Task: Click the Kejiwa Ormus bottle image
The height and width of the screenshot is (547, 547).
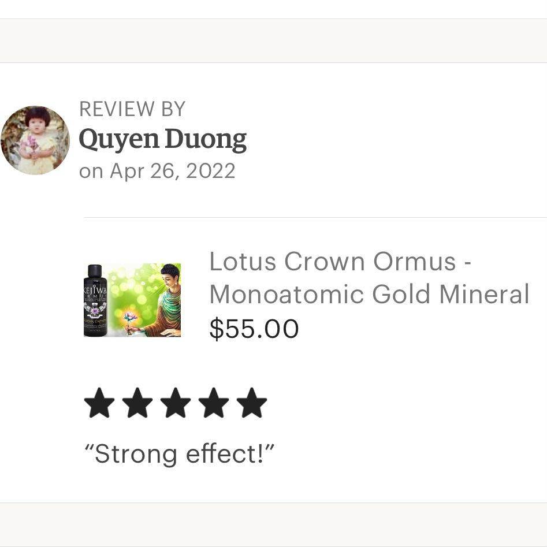Action: pyautogui.click(x=95, y=300)
